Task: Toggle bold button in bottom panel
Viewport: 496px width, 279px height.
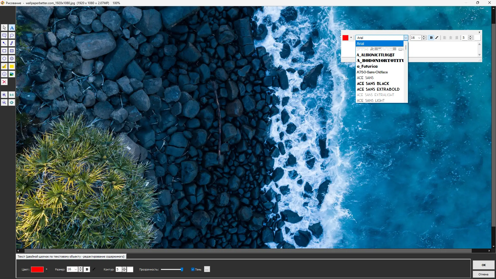Action: [x=87, y=269]
